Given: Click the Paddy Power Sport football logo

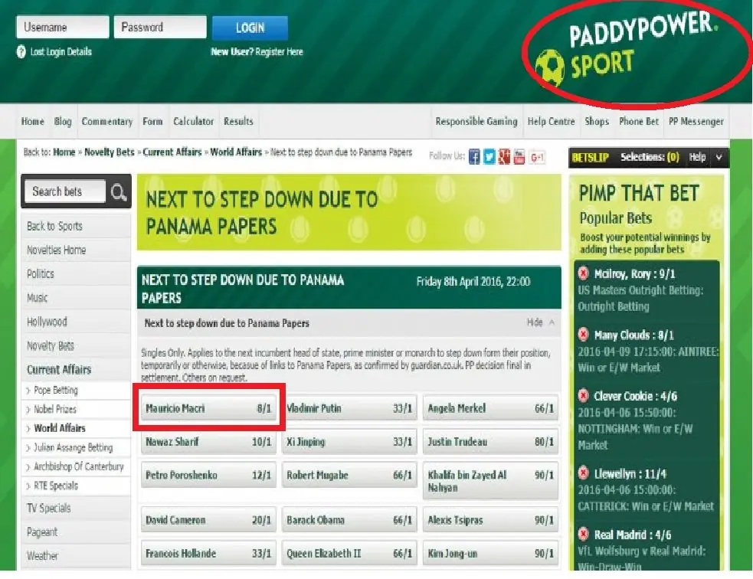Looking at the screenshot, I should (550, 67).
